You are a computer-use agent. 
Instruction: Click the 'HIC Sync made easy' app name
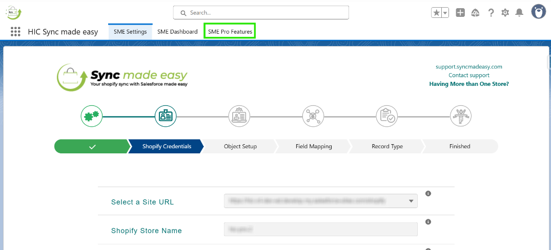[63, 32]
